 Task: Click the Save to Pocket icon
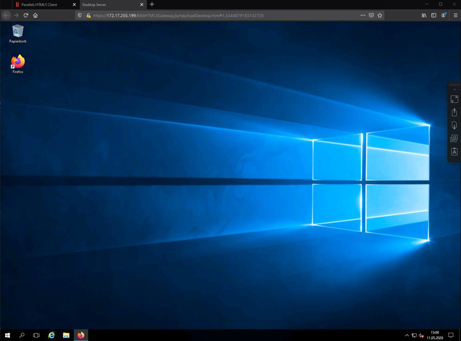coord(371,15)
